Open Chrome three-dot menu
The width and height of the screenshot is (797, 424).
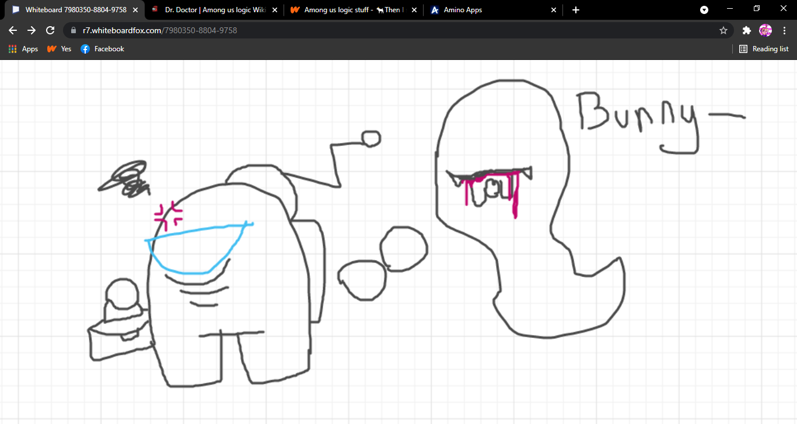coord(784,30)
